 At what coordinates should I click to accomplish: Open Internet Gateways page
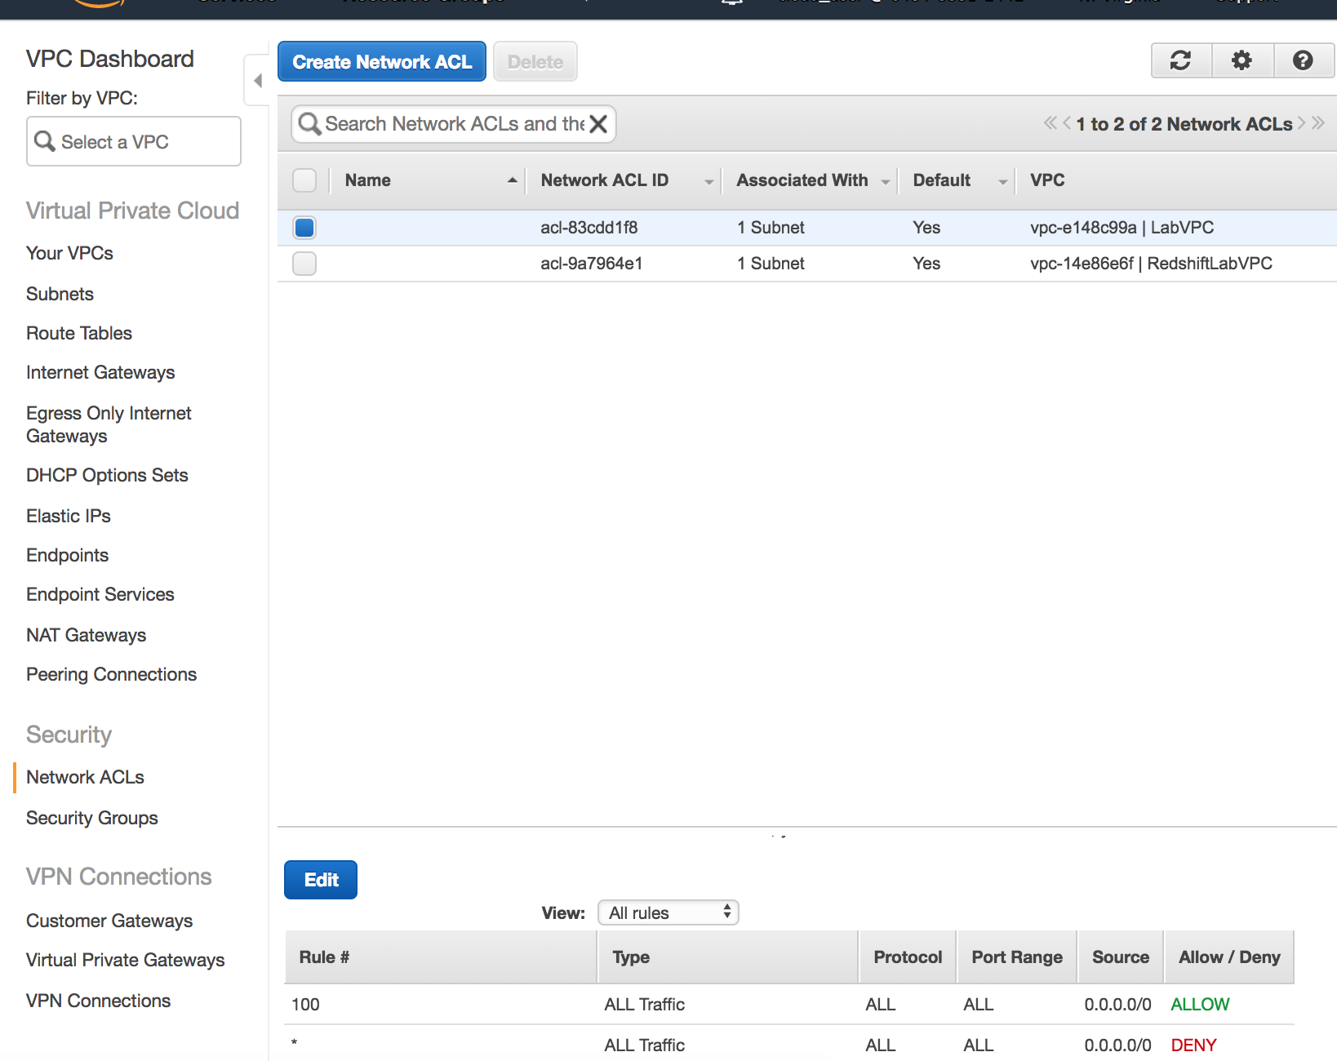click(100, 372)
